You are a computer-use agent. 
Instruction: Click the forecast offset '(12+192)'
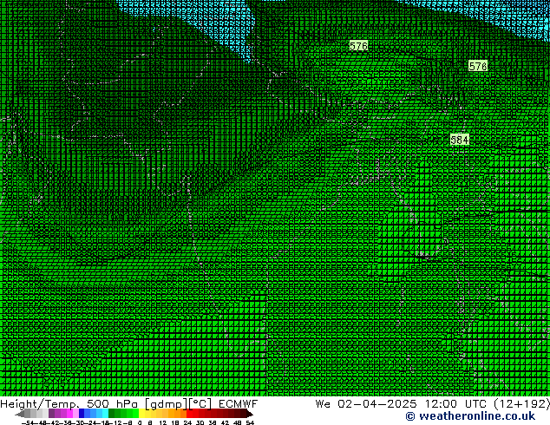pyautogui.click(x=522, y=404)
